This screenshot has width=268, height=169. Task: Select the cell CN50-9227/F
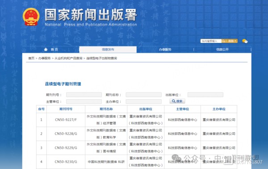tap(66, 120)
